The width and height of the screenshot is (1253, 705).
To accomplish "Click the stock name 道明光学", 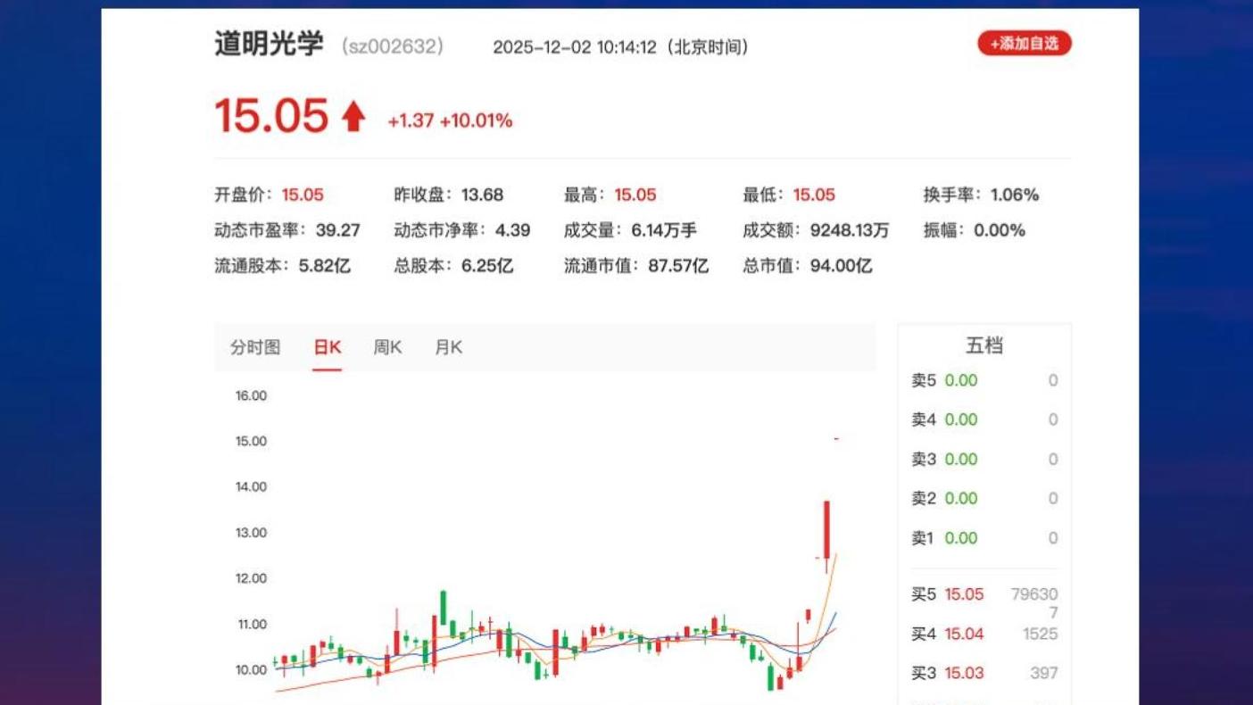I will click(x=269, y=44).
